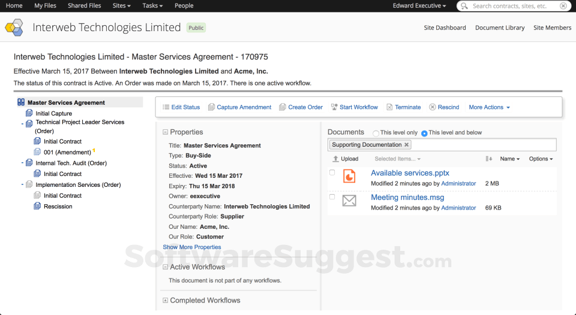The height and width of the screenshot is (315, 576).
Task: Select the 'This level and below' option
Action: pos(424,133)
